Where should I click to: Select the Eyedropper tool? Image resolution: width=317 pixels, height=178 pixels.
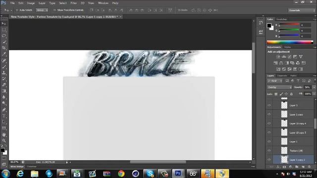(x=4, y=54)
